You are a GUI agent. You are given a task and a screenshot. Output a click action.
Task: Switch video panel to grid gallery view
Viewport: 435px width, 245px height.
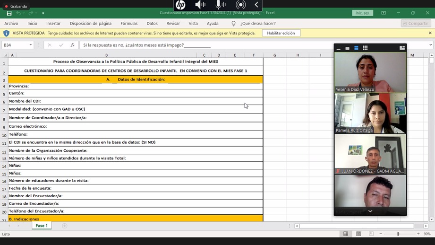click(x=365, y=48)
